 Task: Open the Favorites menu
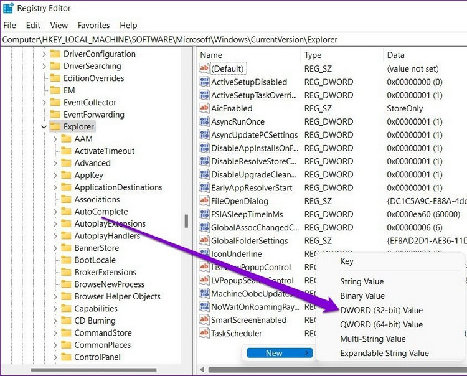tap(93, 26)
